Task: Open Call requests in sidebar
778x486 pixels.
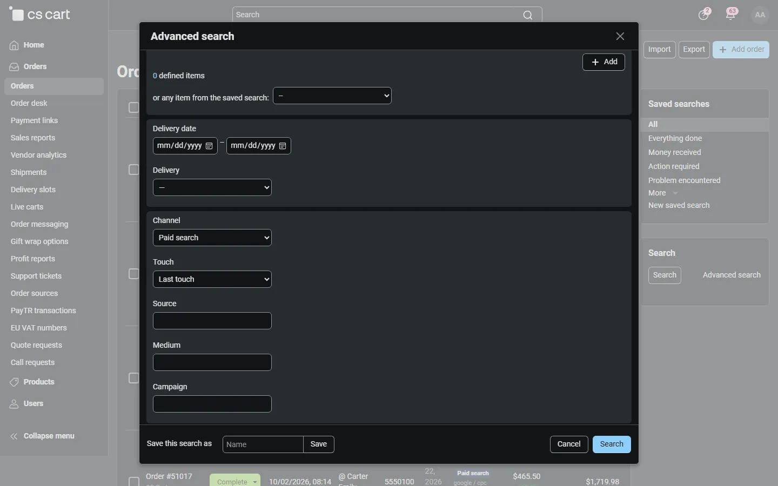Action: tap(32, 362)
